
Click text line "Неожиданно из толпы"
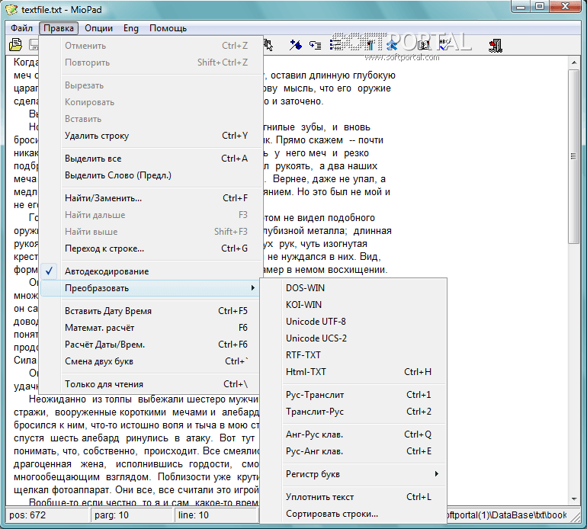coord(80,399)
